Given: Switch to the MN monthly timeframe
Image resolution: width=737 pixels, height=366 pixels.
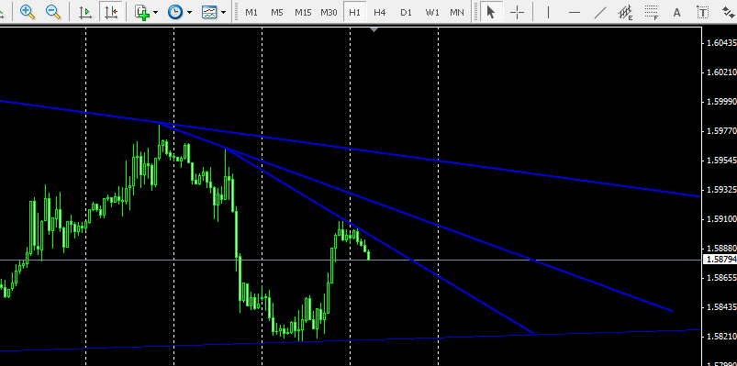Looking at the screenshot, I should pyautogui.click(x=457, y=13).
